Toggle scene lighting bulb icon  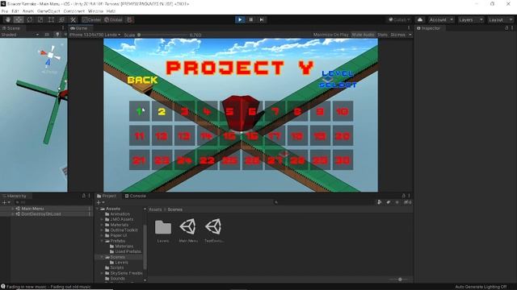(x=57, y=35)
